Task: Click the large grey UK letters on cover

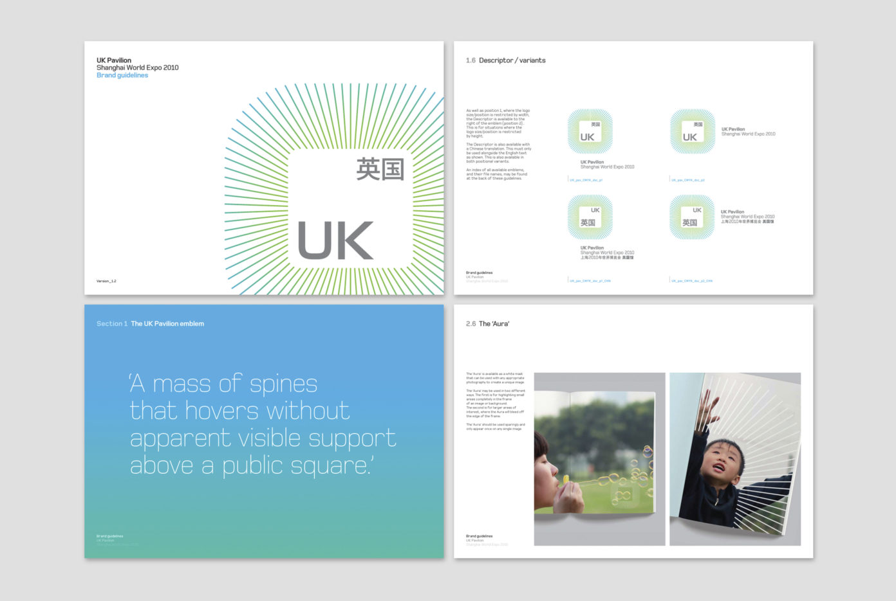Action: click(335, 240)
